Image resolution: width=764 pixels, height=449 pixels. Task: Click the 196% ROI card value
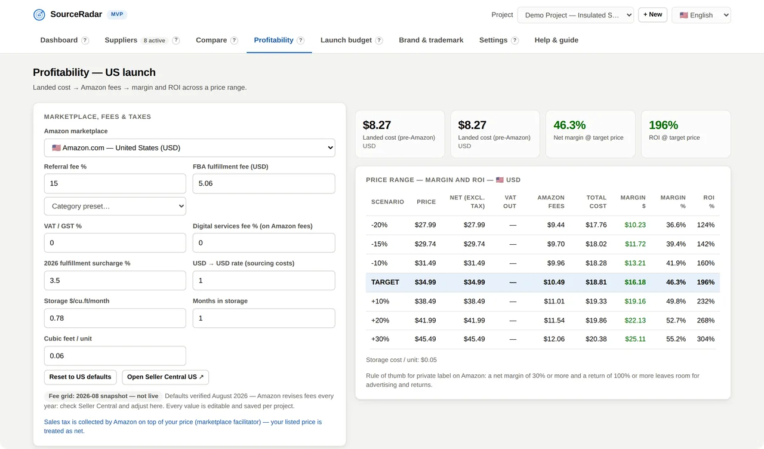[x=663, y=125]
